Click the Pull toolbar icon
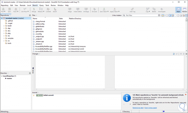This screenshot has height=113, width=188. click(3, 10)
